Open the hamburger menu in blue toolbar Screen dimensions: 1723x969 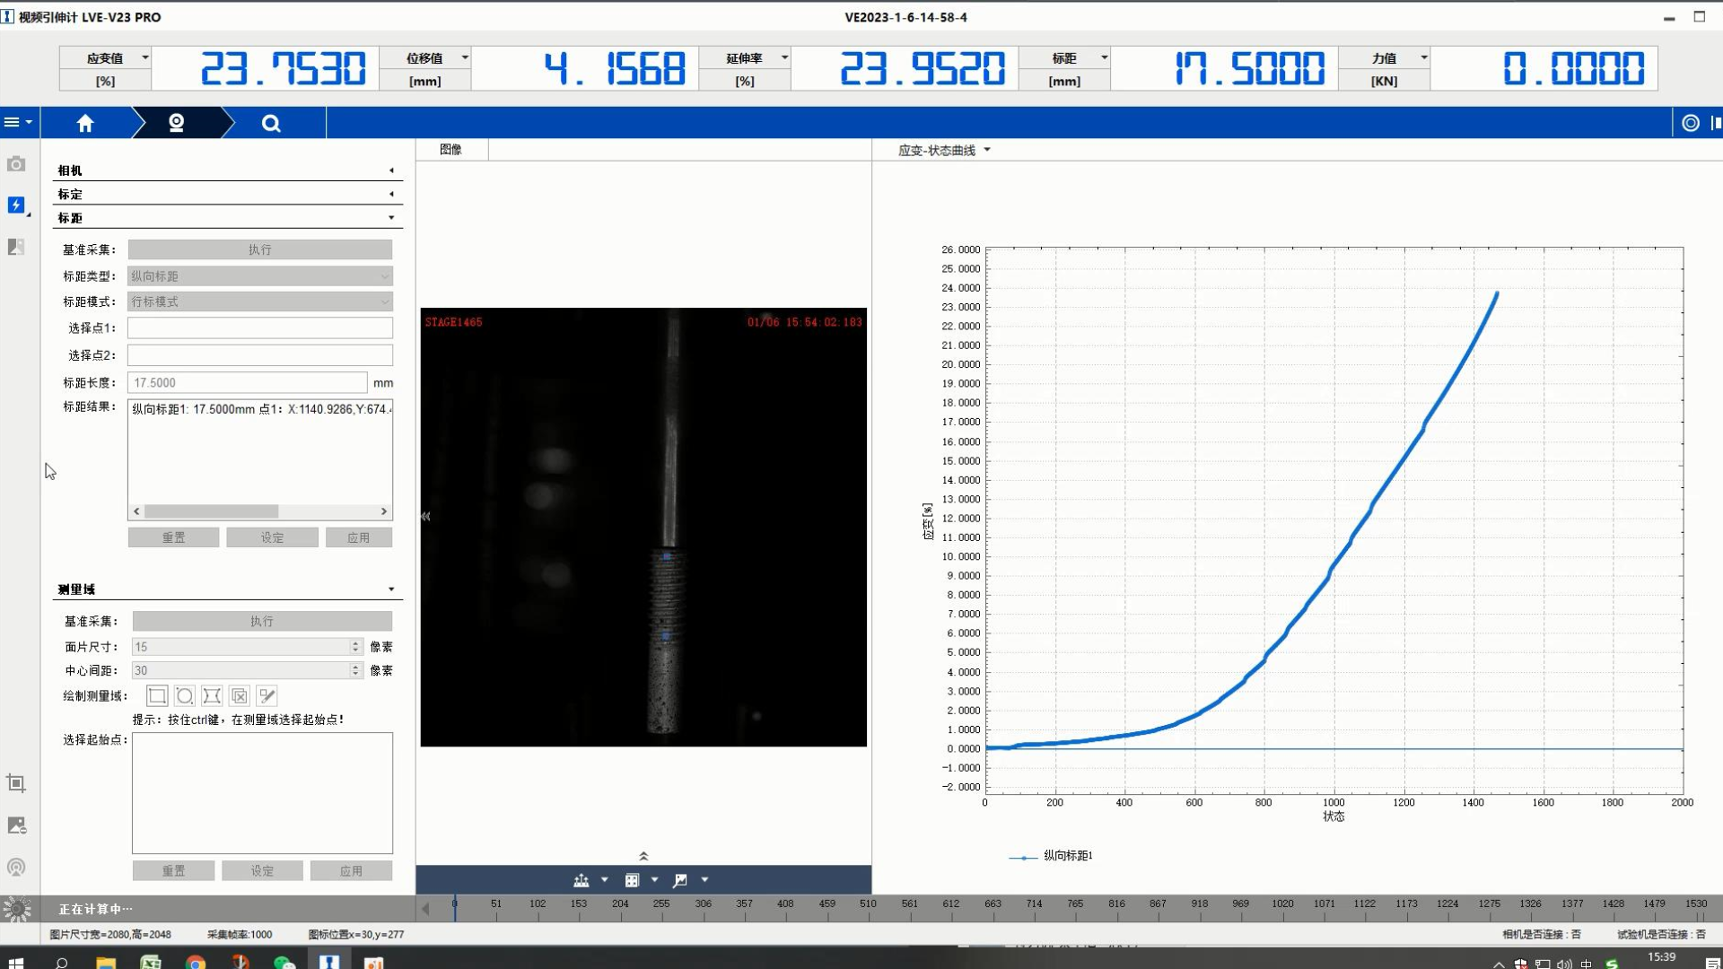coord(18,122)
